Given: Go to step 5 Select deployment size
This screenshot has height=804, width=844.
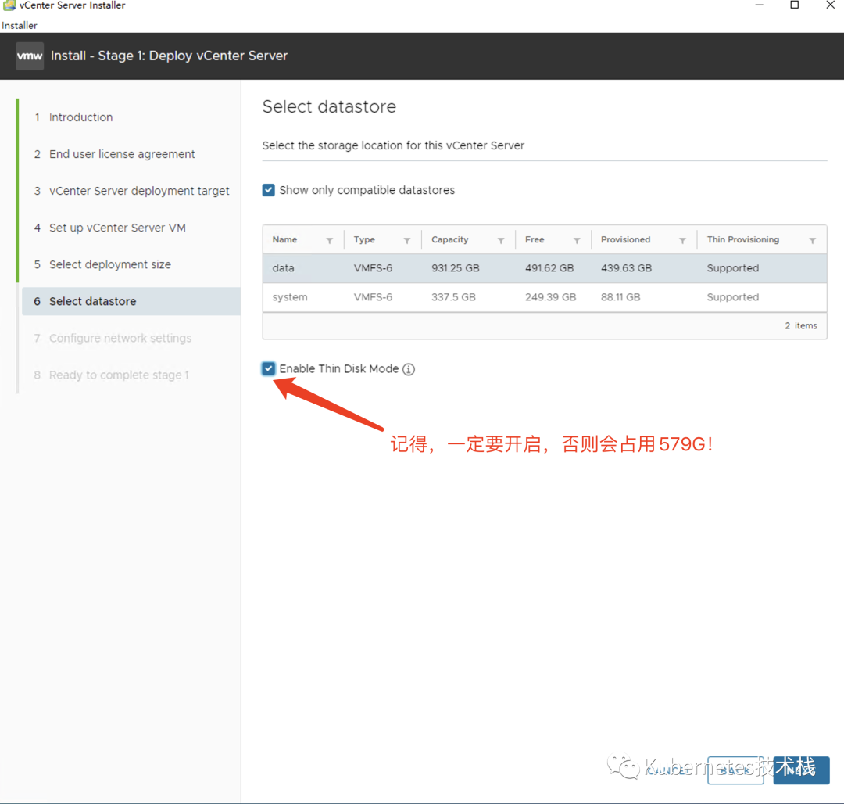Looking at the screenshot, I should coord(110,264).
